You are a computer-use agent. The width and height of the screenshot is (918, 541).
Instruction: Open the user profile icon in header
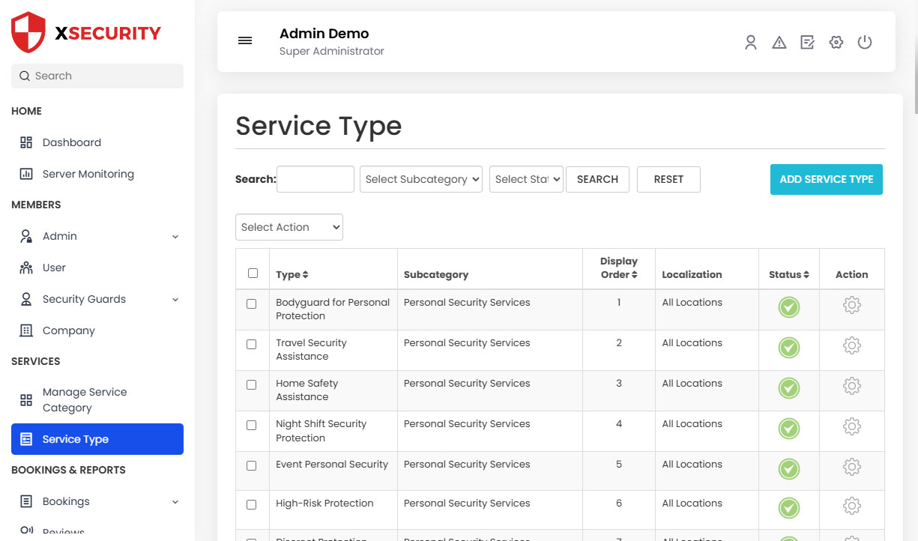750,43
